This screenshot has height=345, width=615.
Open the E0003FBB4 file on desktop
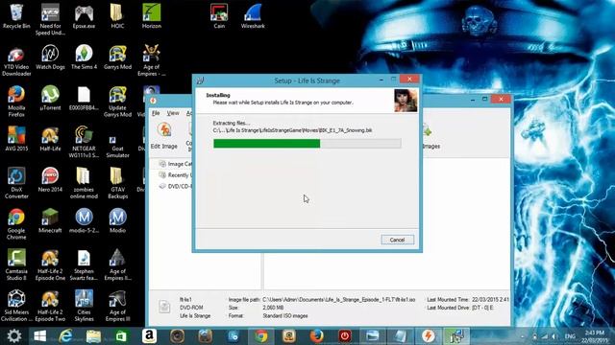click(84, 98)
